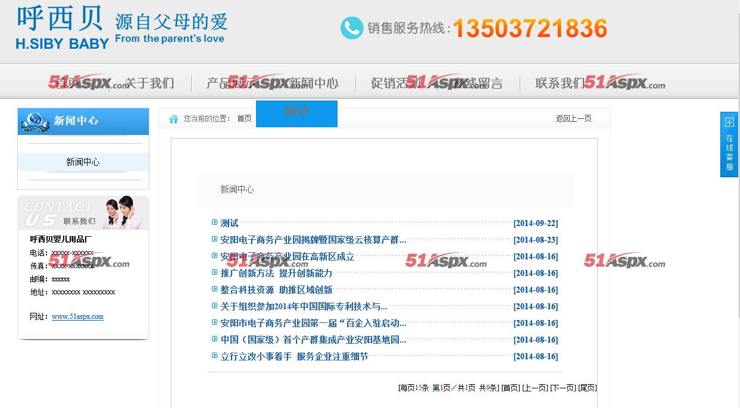Screen dimensions: 740x408
Task: Click hotline number 13503721836
Action: (x=530, y=28)
